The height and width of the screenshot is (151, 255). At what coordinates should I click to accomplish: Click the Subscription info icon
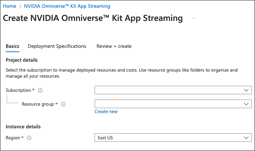pos(40,90)
